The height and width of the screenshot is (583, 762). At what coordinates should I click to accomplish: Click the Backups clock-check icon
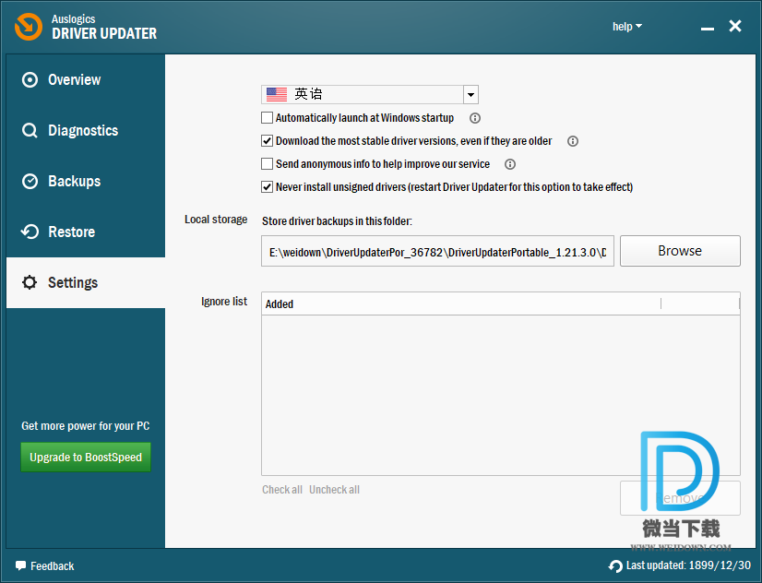[30, 181]
